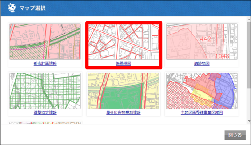This screenshot has height=145, width=251.
Task: Select the 遺跡地図 map thumbnail
Action: tap(202, 42)
